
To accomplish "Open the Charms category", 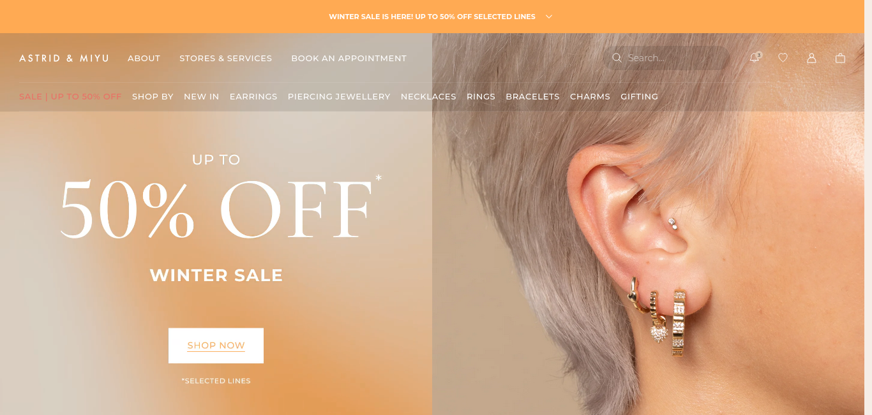I will point(590,96).
